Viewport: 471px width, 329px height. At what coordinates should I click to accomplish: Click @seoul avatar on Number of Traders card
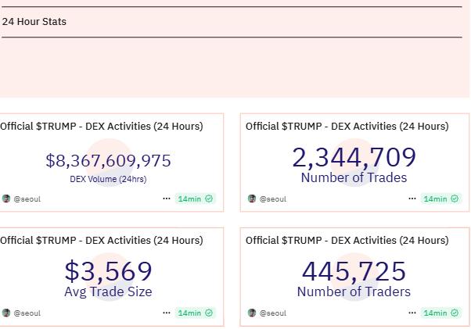[x=252, y=313]
